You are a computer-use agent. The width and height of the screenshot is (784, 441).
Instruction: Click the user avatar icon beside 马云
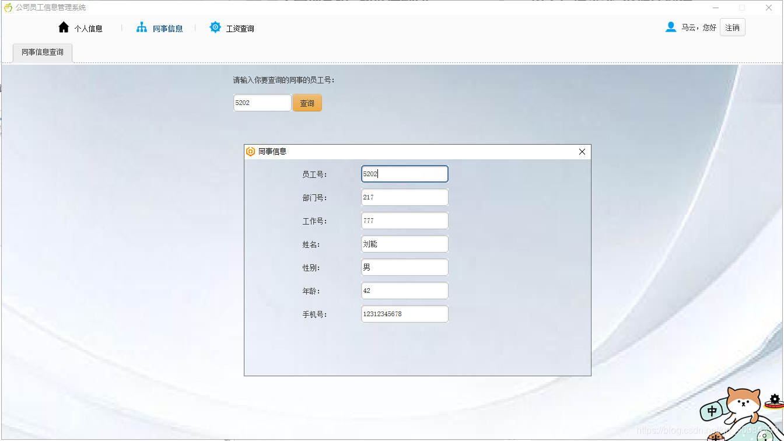click(671, 27)
